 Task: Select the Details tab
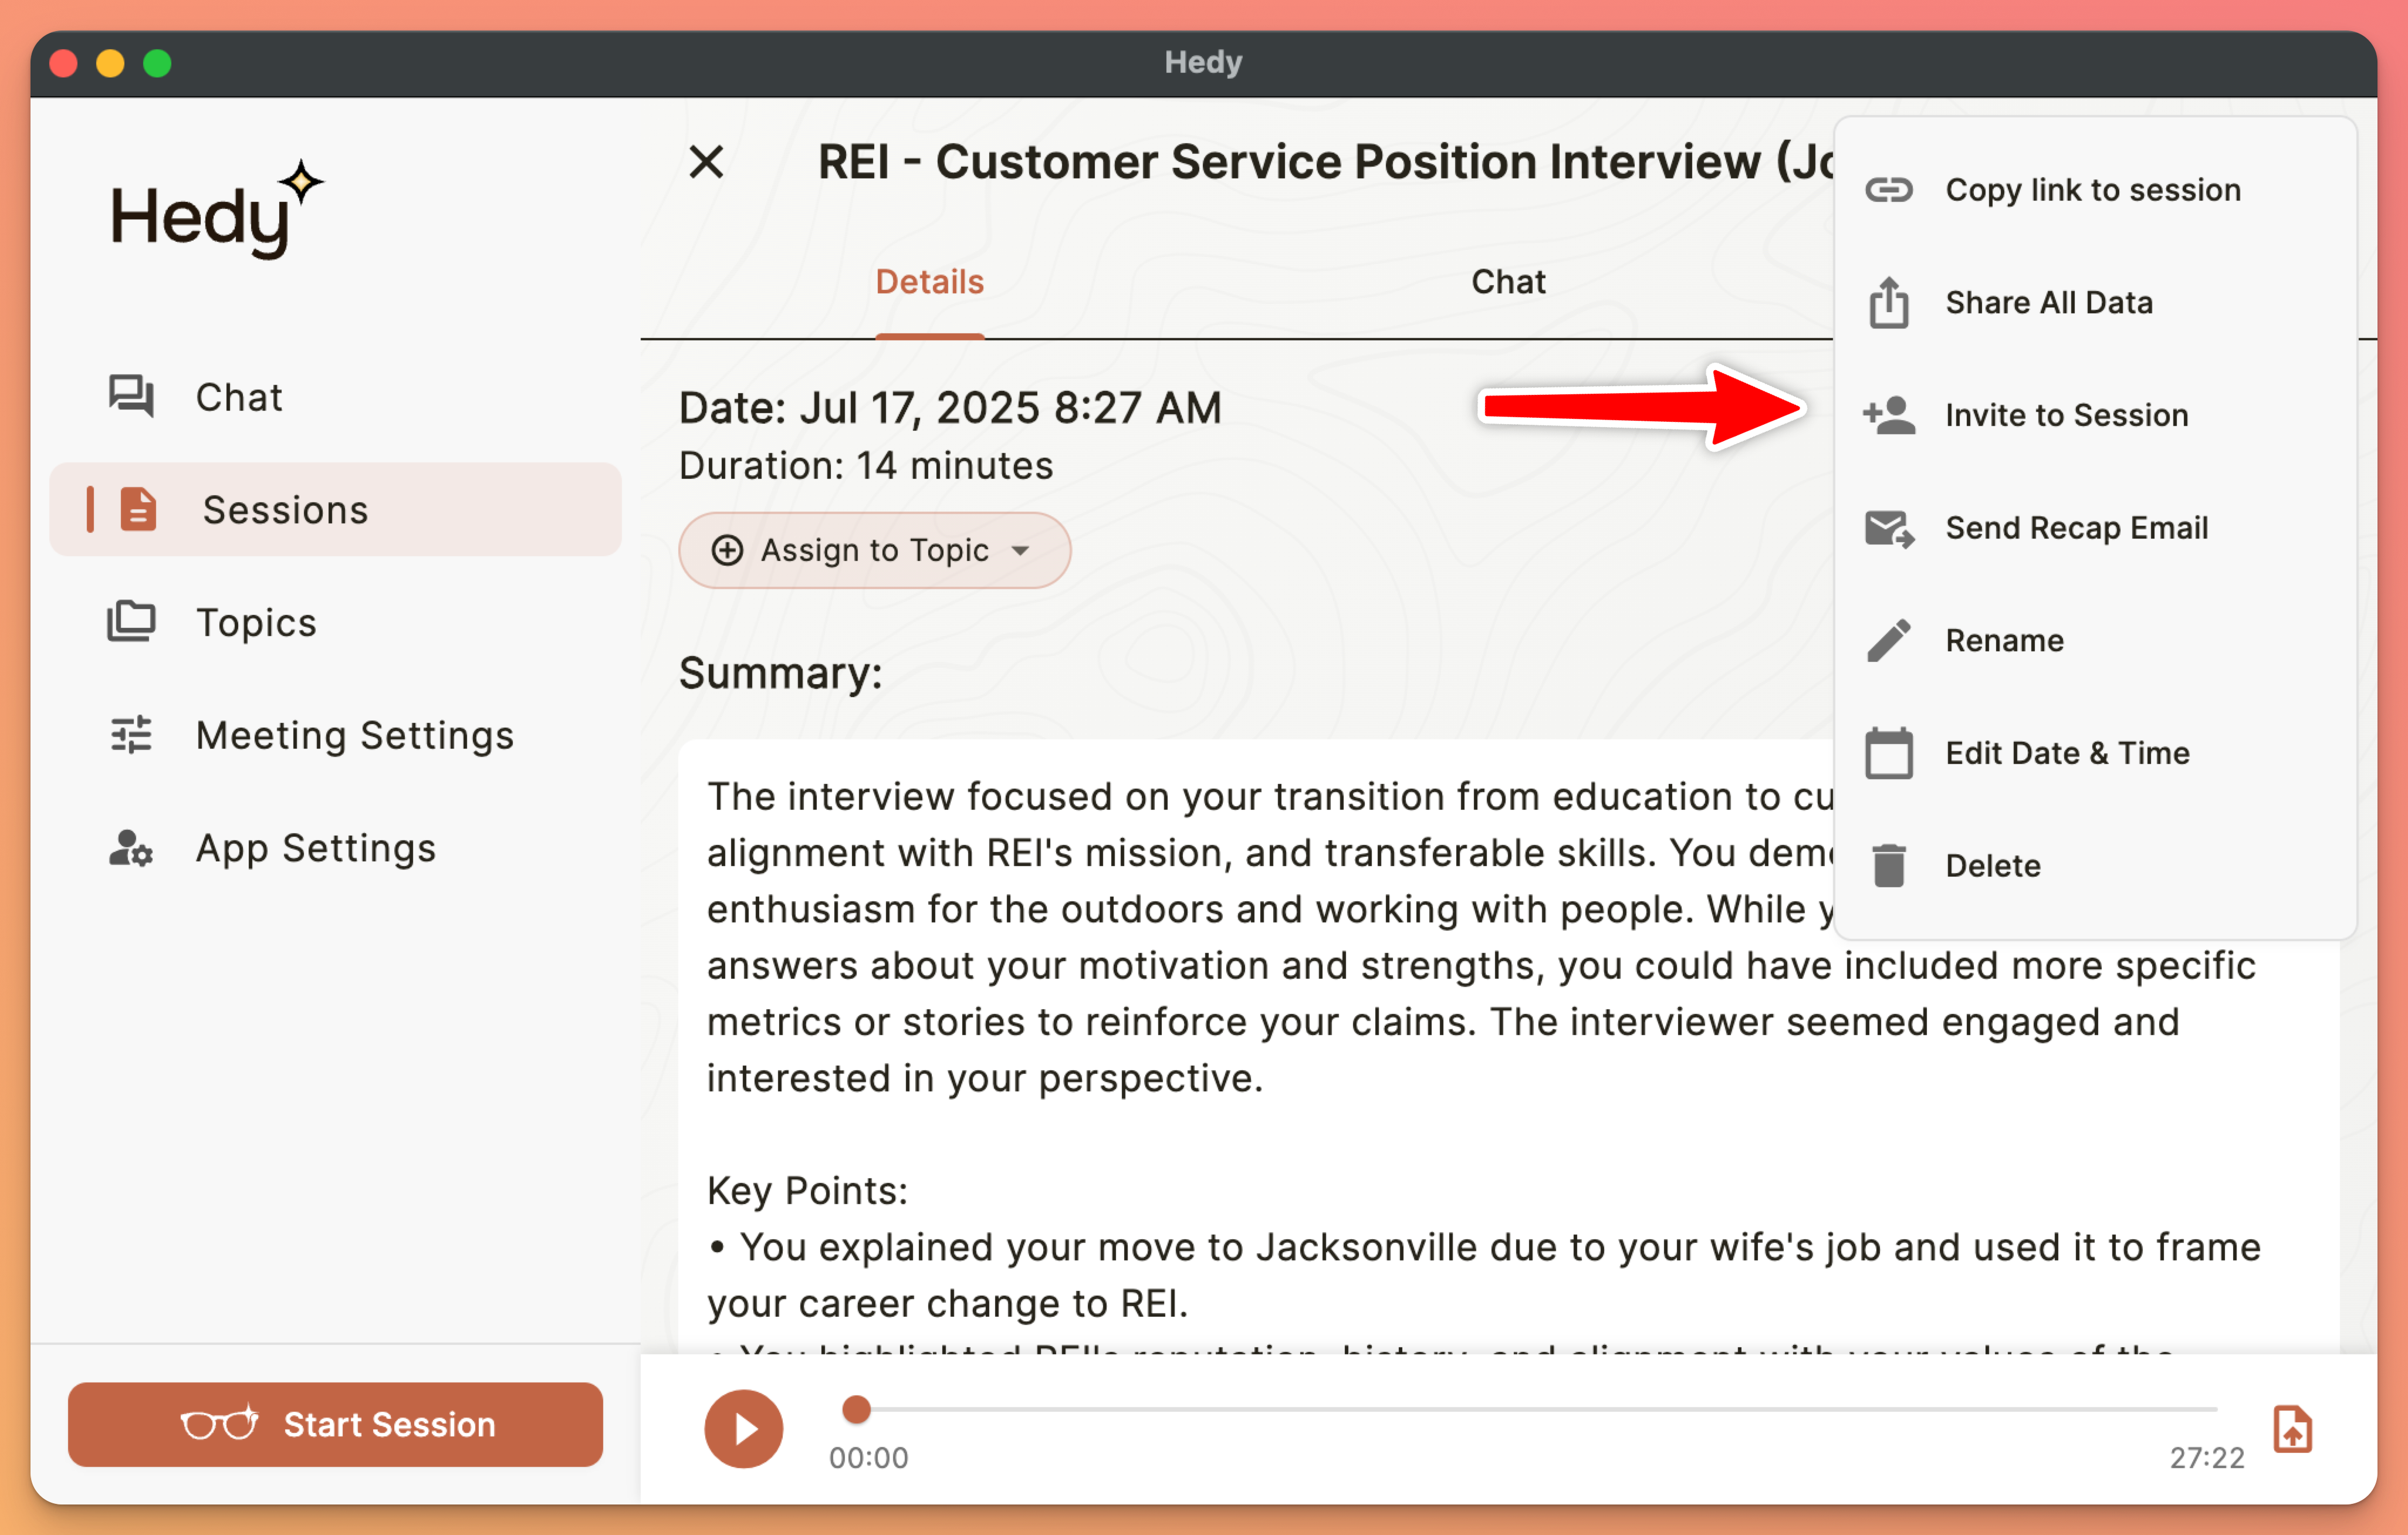coord(929,282)
